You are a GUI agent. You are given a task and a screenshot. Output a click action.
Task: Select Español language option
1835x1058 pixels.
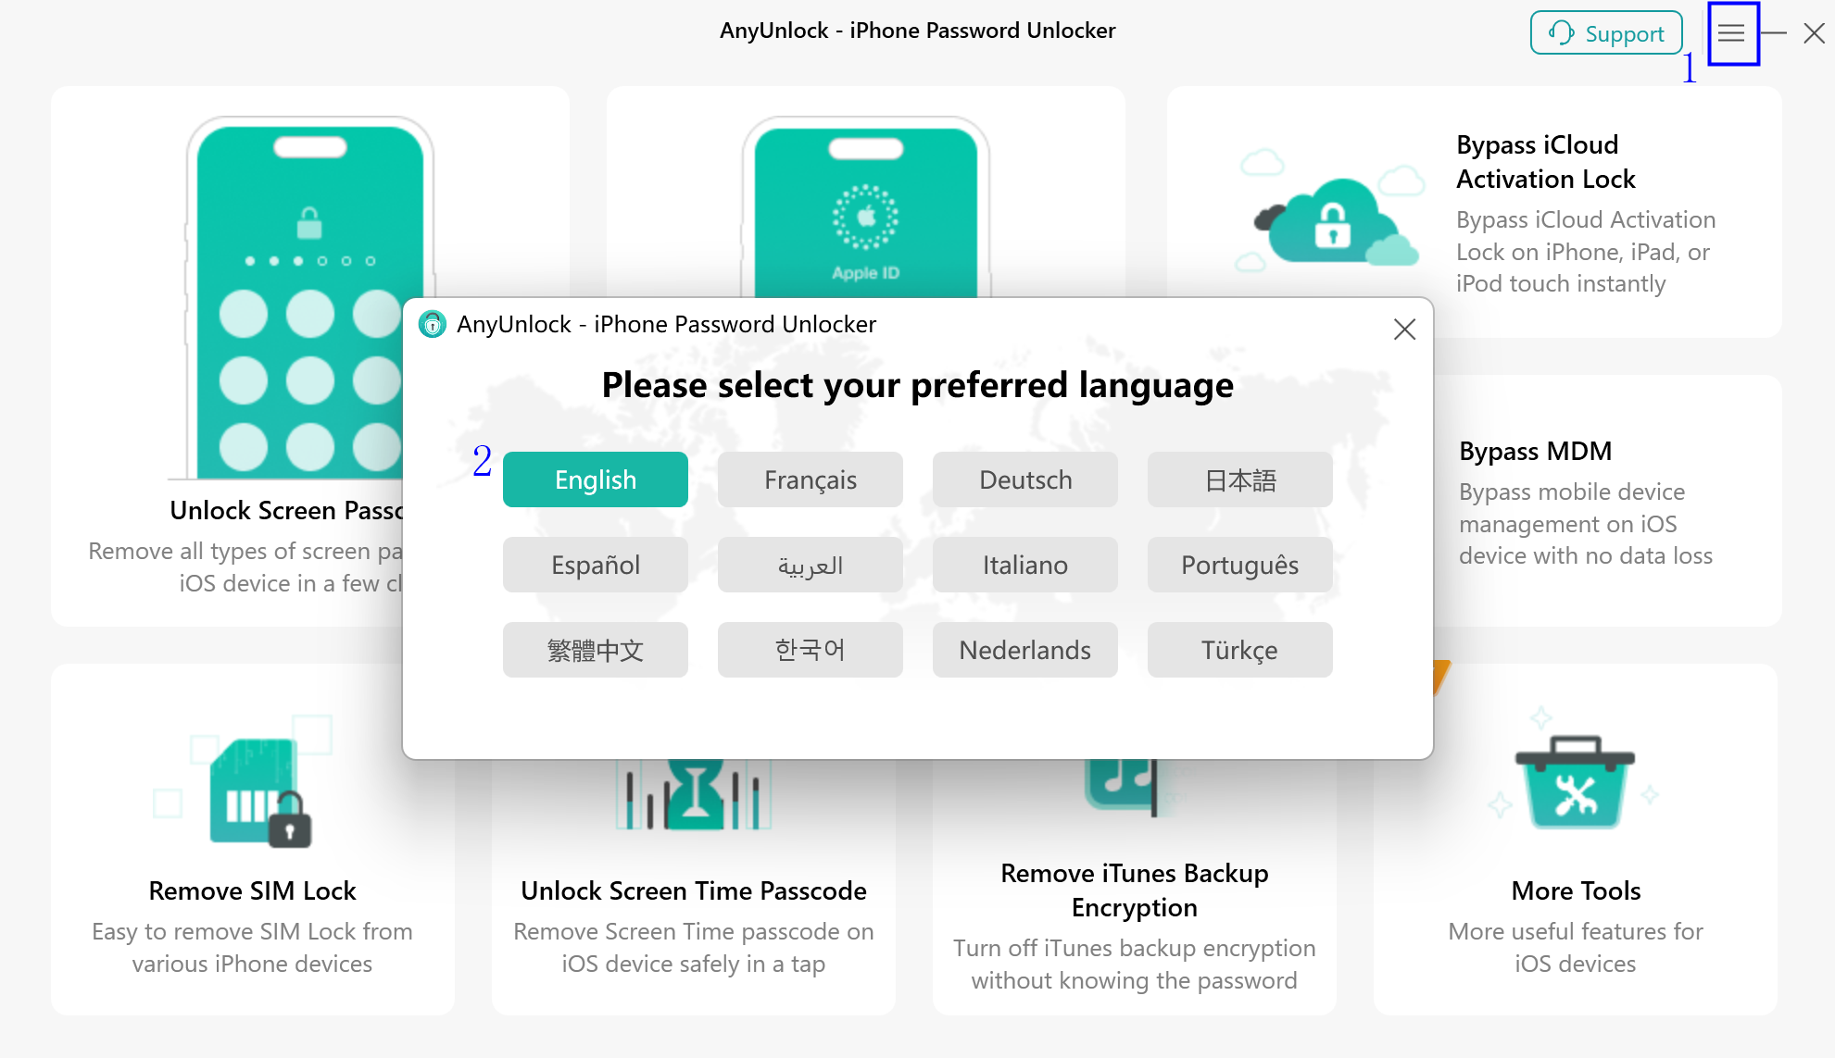[595, 565]
